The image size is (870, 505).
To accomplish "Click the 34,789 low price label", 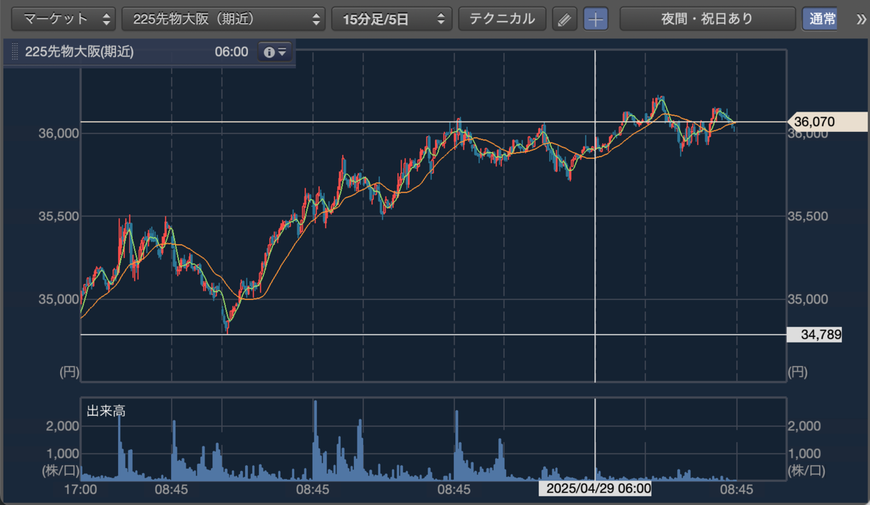I will point(815,335).
